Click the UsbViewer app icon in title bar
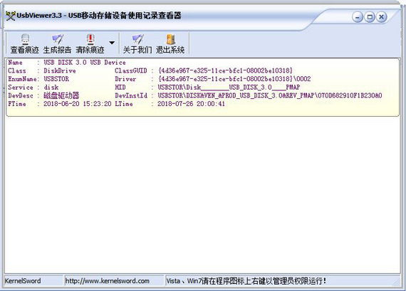Viewport: 406px width, 291px height. [11, 16]
